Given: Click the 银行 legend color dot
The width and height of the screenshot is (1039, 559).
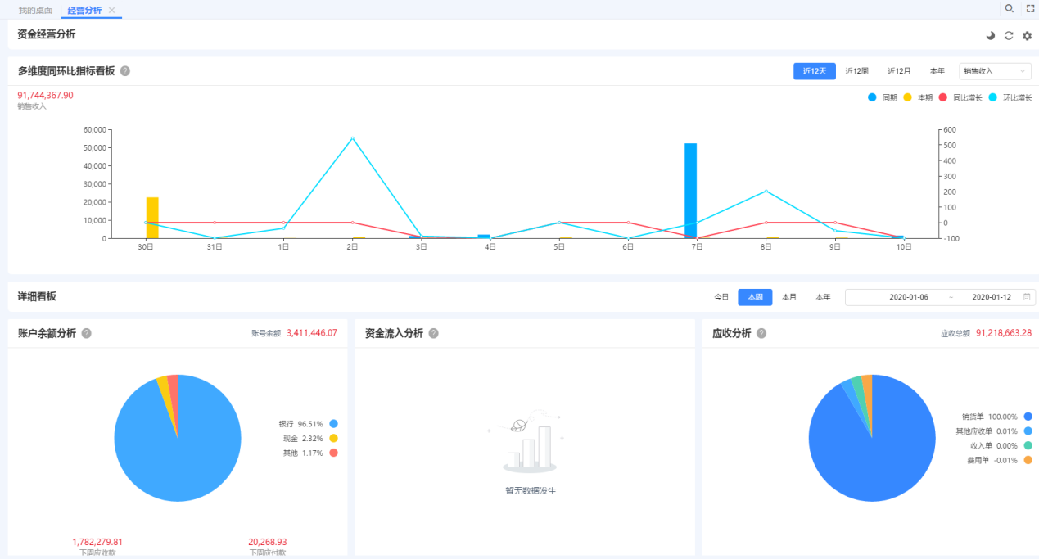Looking at the screenshot, I should [x=333, y=424].
